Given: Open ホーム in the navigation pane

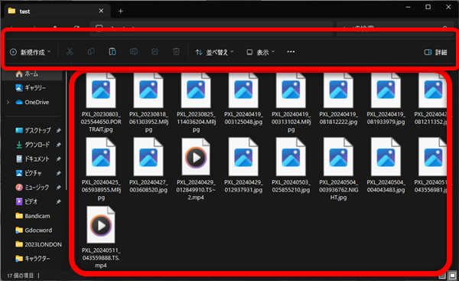Looking at the screenshot, I should tap(32, 74).
